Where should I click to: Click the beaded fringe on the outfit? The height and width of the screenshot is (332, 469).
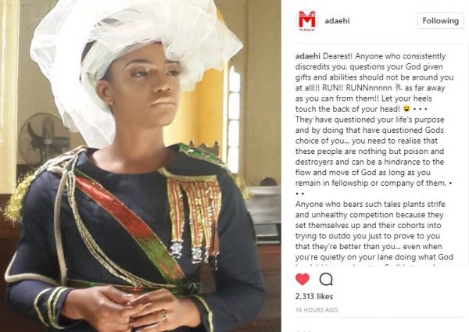tap(195, 216)
